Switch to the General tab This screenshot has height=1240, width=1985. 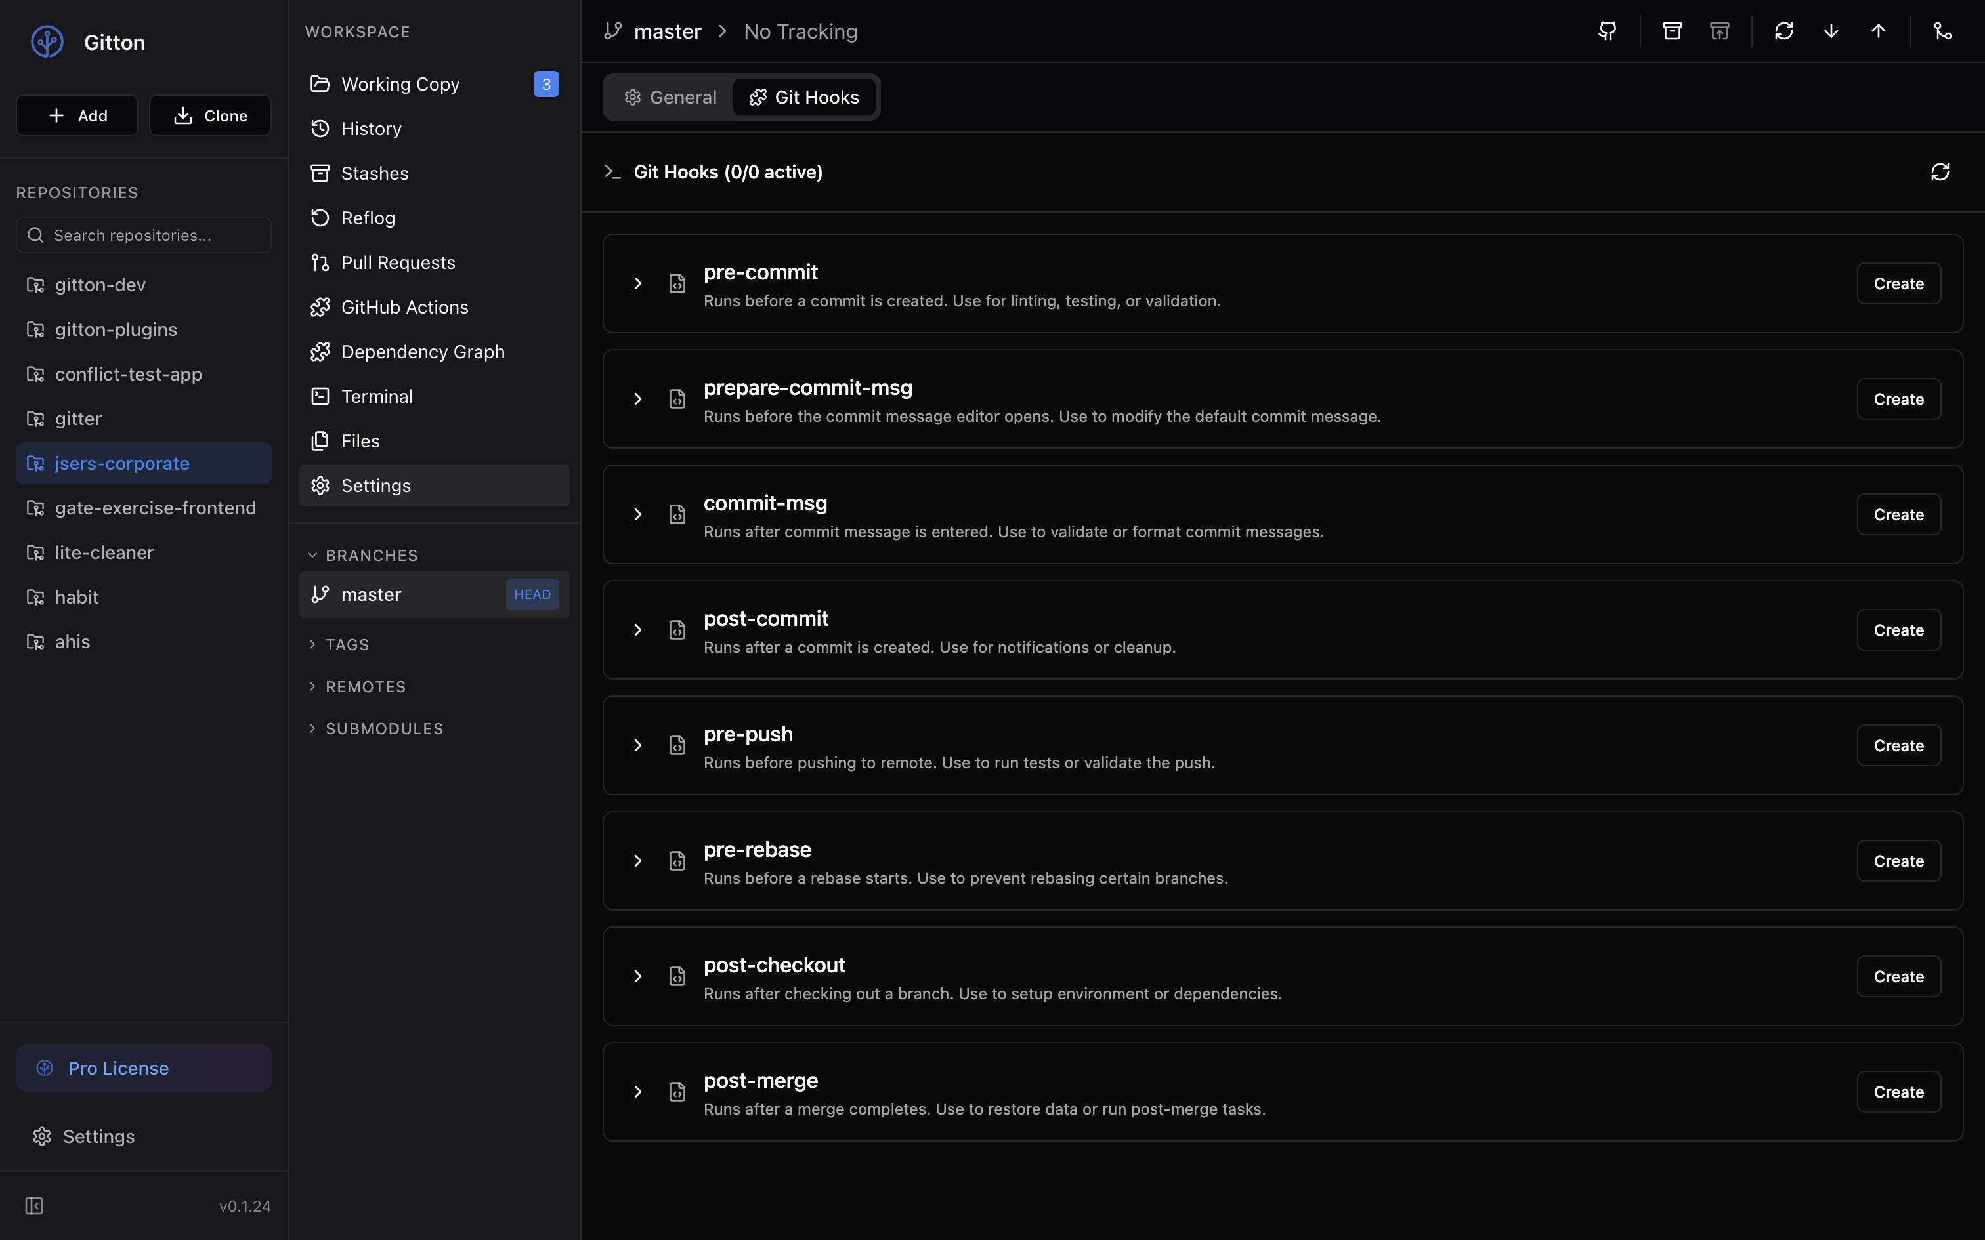click(x=670, y=98)
